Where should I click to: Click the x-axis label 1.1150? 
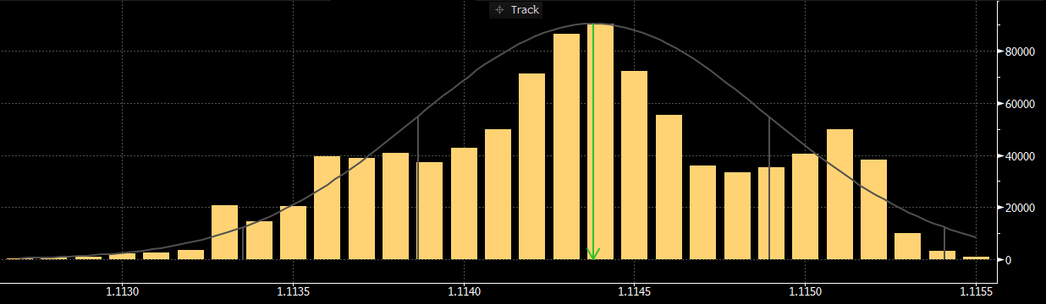pos(805,292)
